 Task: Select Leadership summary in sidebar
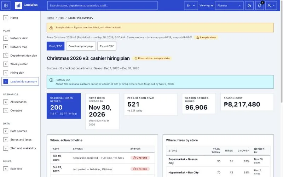[20, 81]
